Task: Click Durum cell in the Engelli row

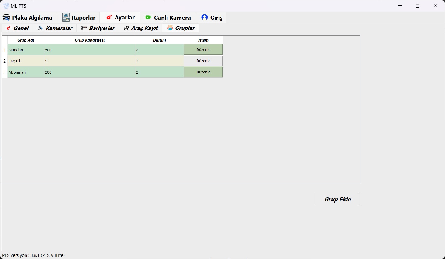Action: pyautogui.click(x=160, y=61)
